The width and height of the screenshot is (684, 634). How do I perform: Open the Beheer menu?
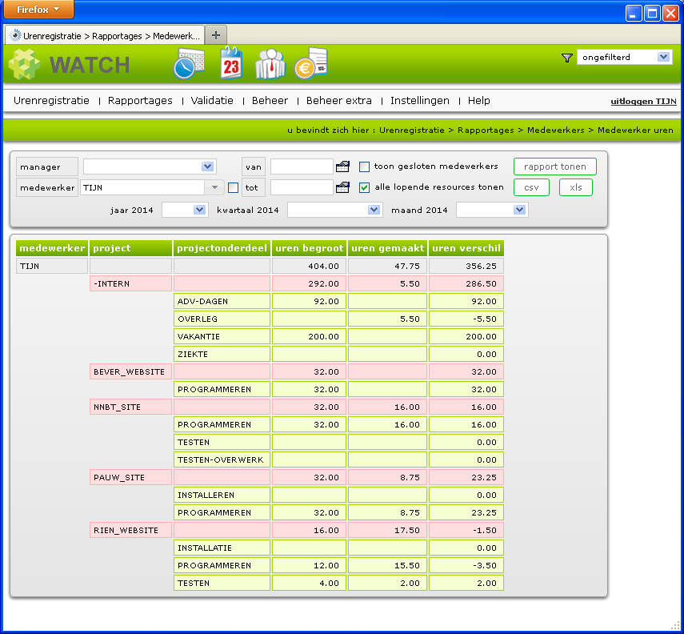270,100
